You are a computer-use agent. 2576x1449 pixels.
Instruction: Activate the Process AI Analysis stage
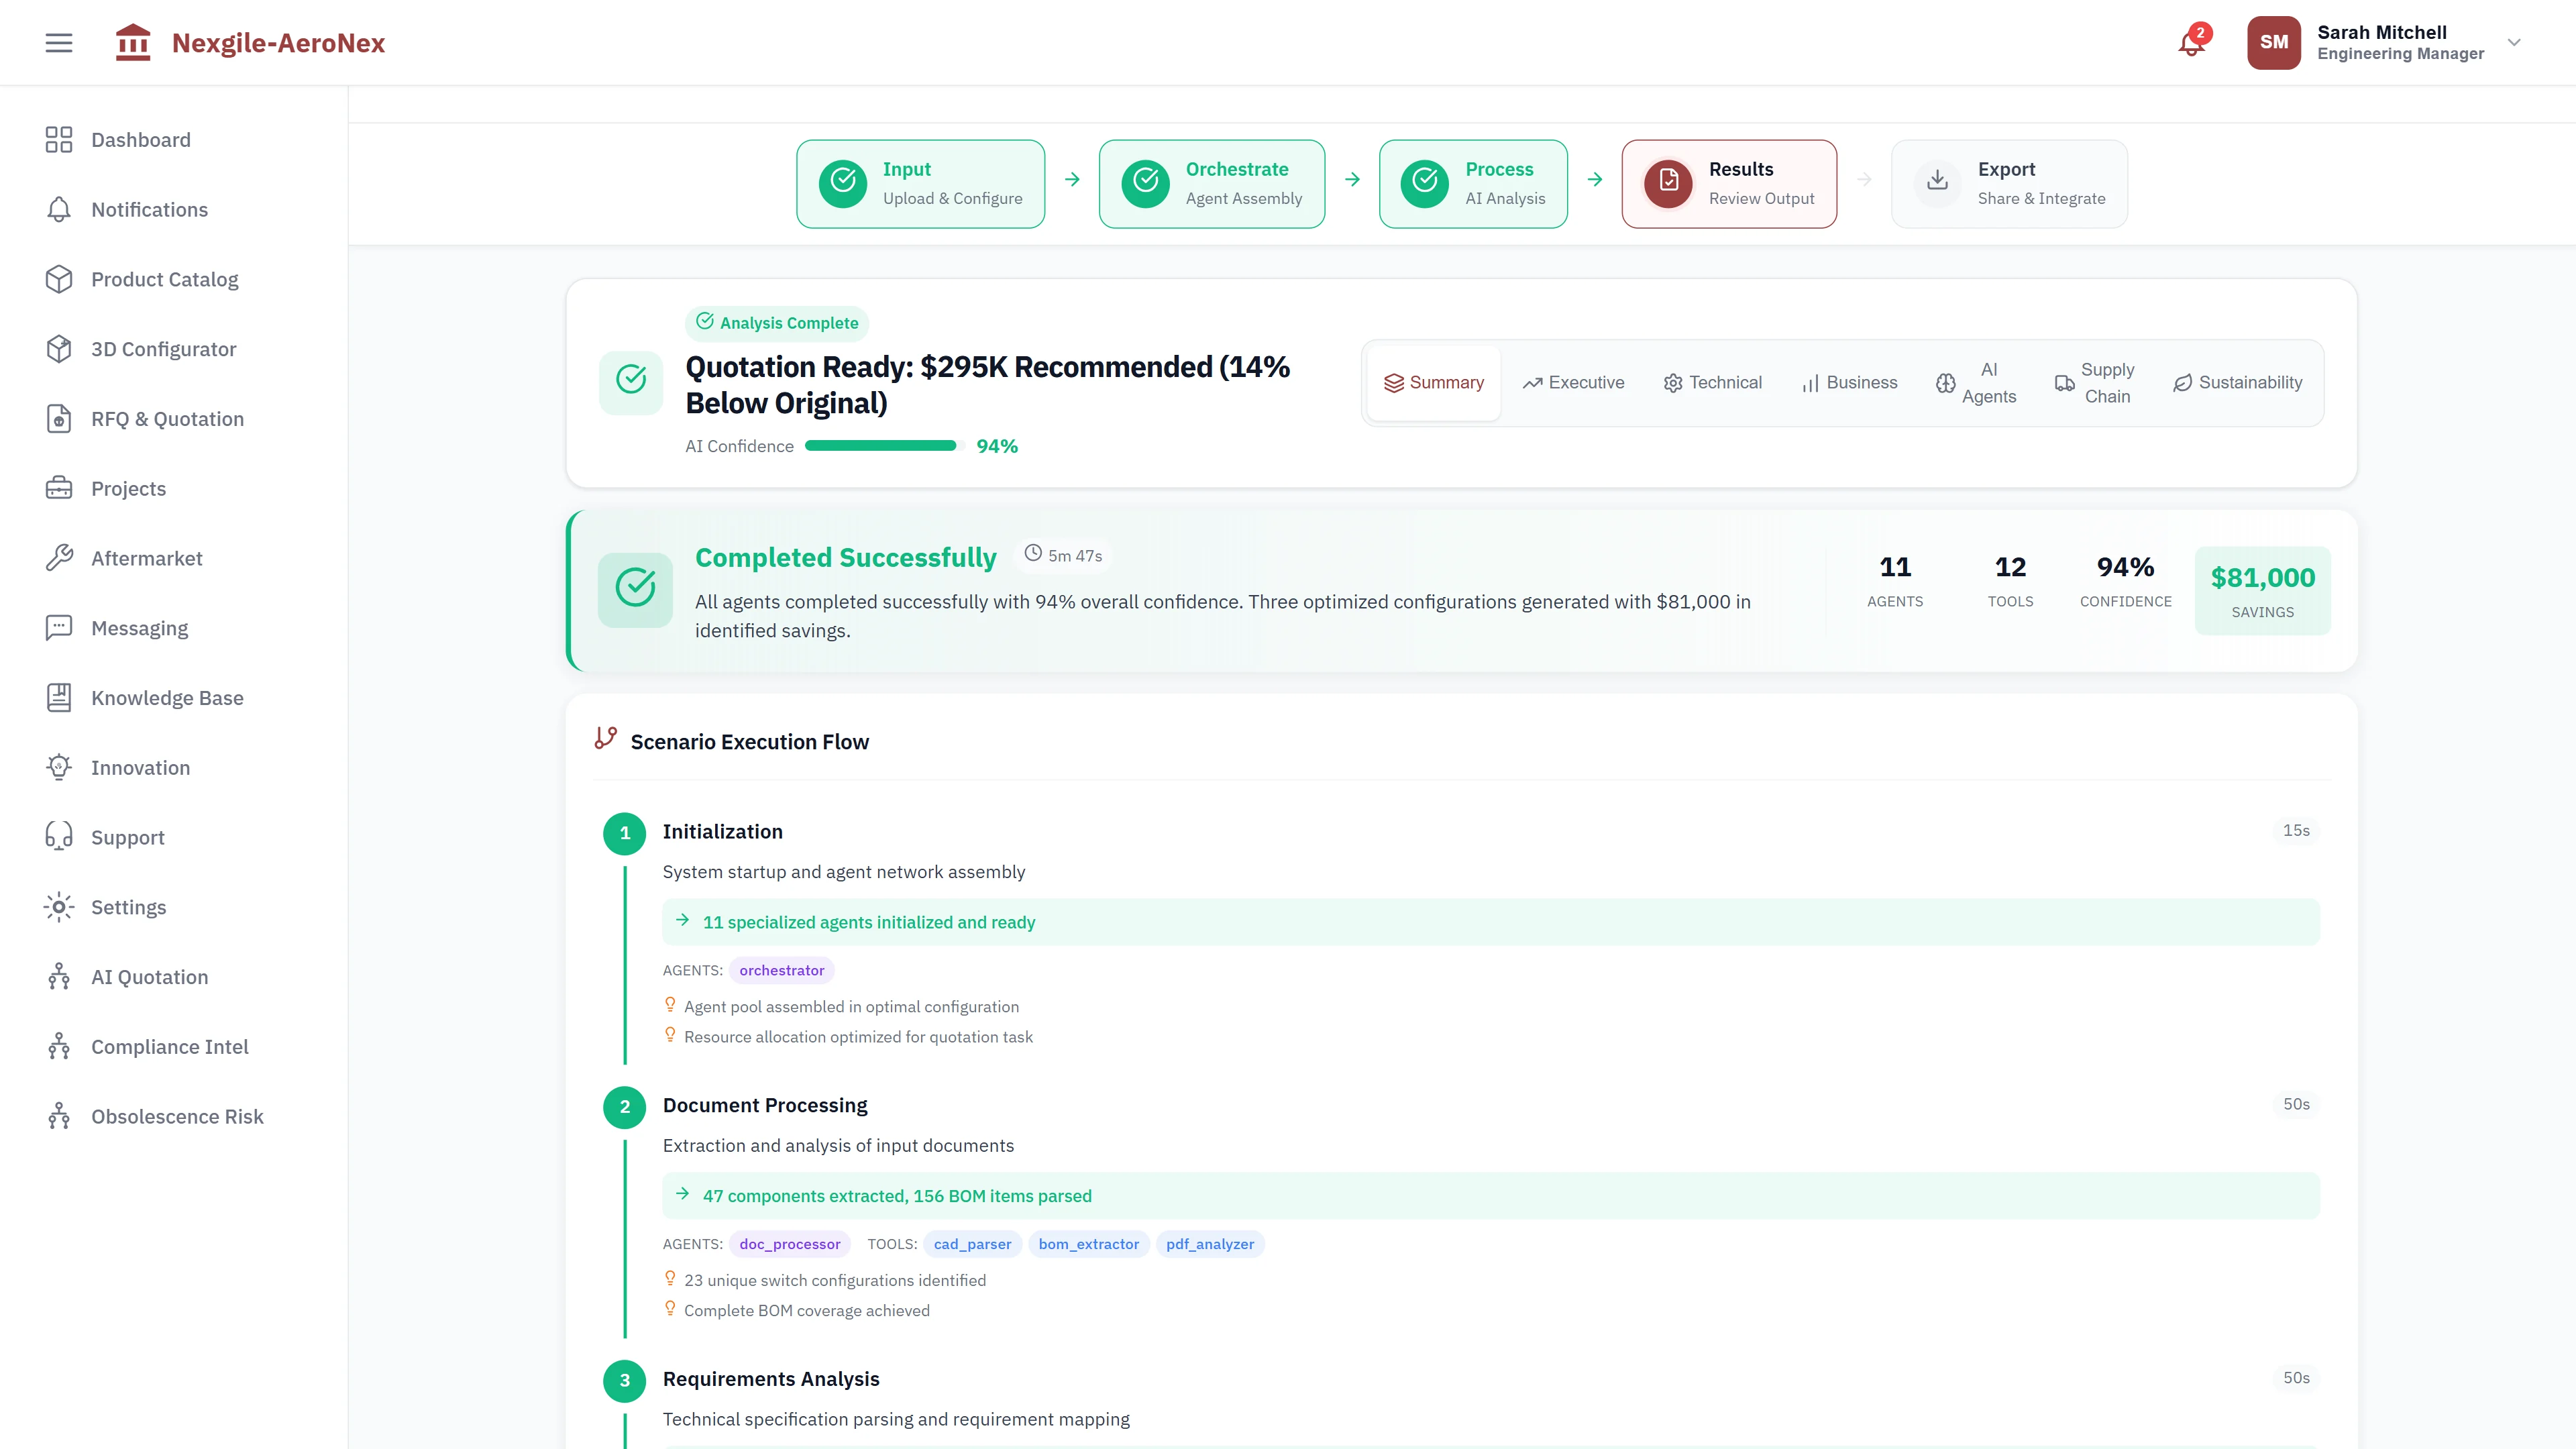click(1473, 184)
